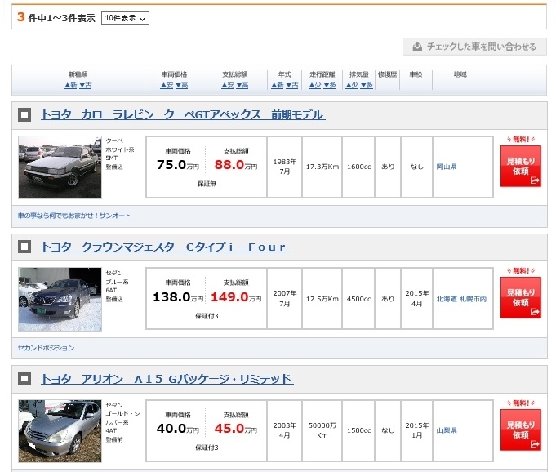Sort 車両価格 highest first (▼高)
Image resolution: width=556 pixels, height=472 pixels.
(x=181, y=85)
